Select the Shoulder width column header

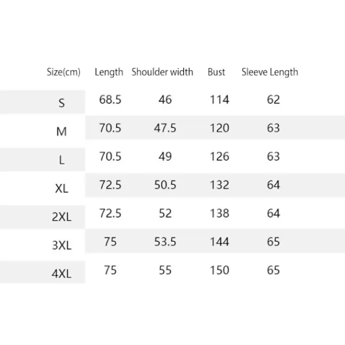[162, 72]
